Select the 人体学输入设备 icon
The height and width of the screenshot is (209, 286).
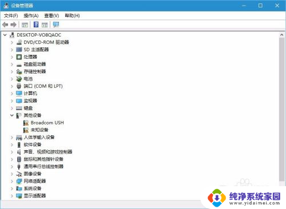tap(19, 138)
